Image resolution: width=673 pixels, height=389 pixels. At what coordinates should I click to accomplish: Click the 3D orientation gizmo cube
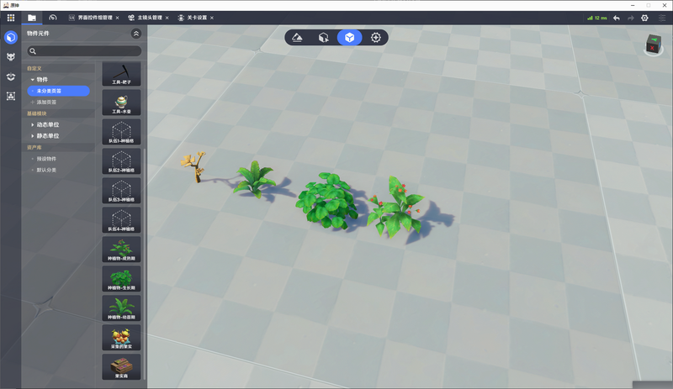(654, 45)
